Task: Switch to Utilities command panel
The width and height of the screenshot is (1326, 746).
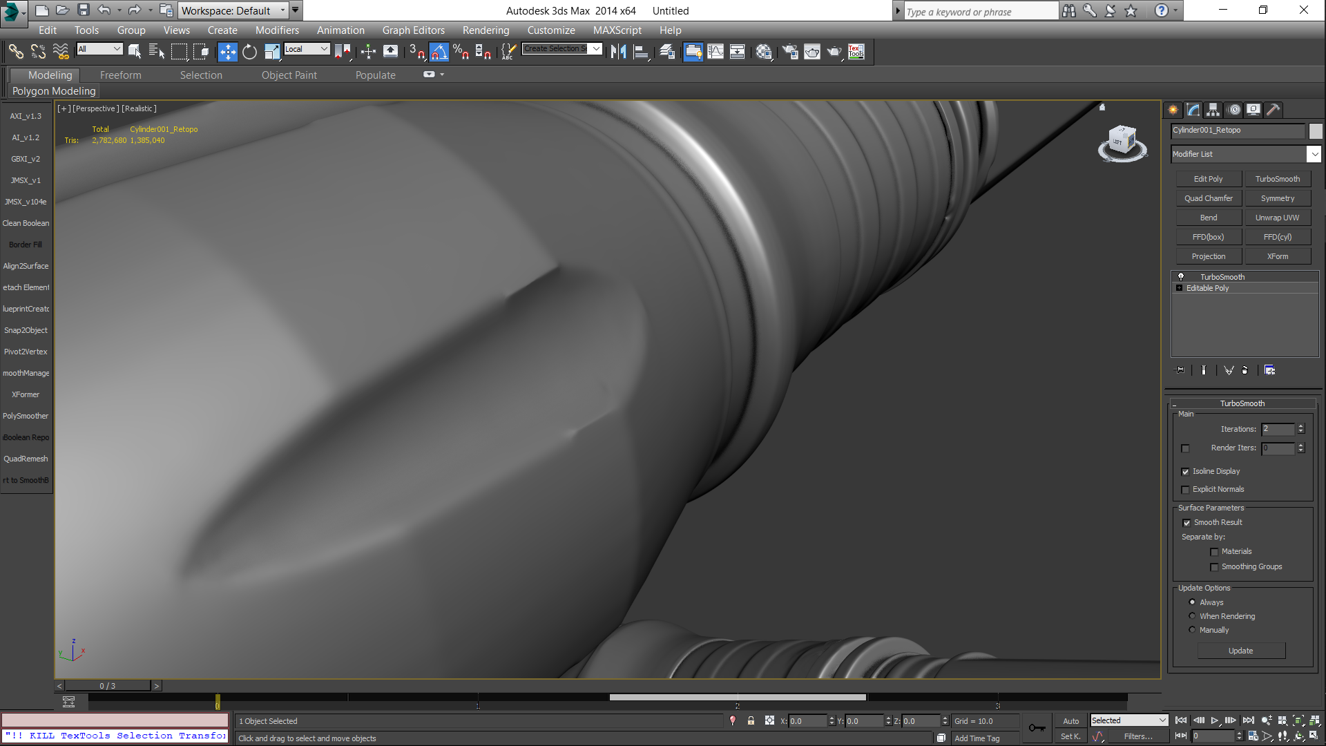Action: 1274,110
